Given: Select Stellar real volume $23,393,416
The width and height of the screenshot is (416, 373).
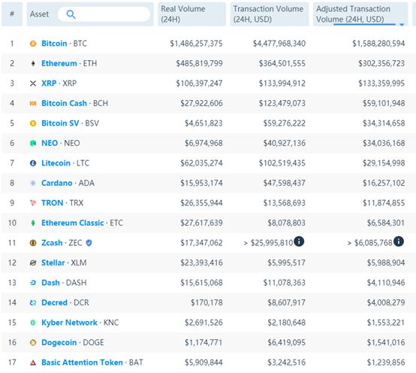Looking at the screenshot, I should click(x=202, y=262).
